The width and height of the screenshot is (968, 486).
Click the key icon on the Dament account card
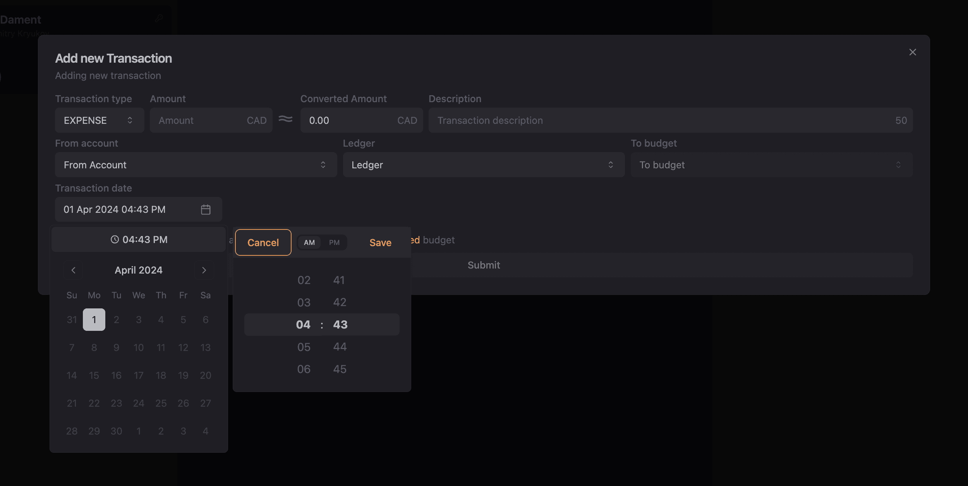(x=159, y=18)
